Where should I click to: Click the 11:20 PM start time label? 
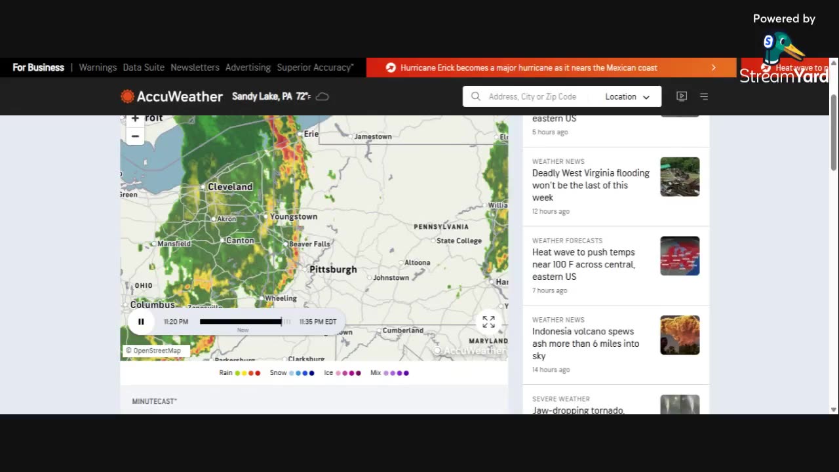[x=176, y=322]
